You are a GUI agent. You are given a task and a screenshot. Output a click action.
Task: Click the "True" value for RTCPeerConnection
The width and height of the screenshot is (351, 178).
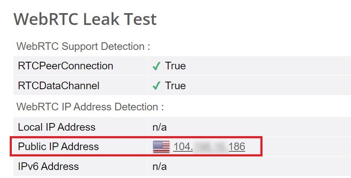click(175, 66)
